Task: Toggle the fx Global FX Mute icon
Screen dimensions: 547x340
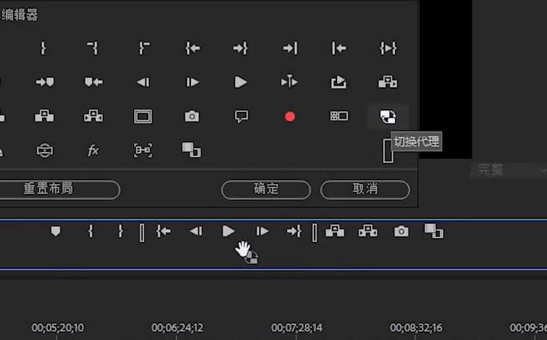Action: [x=93, y=151]
